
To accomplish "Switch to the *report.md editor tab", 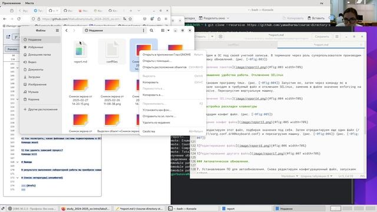I will point(321,45).
